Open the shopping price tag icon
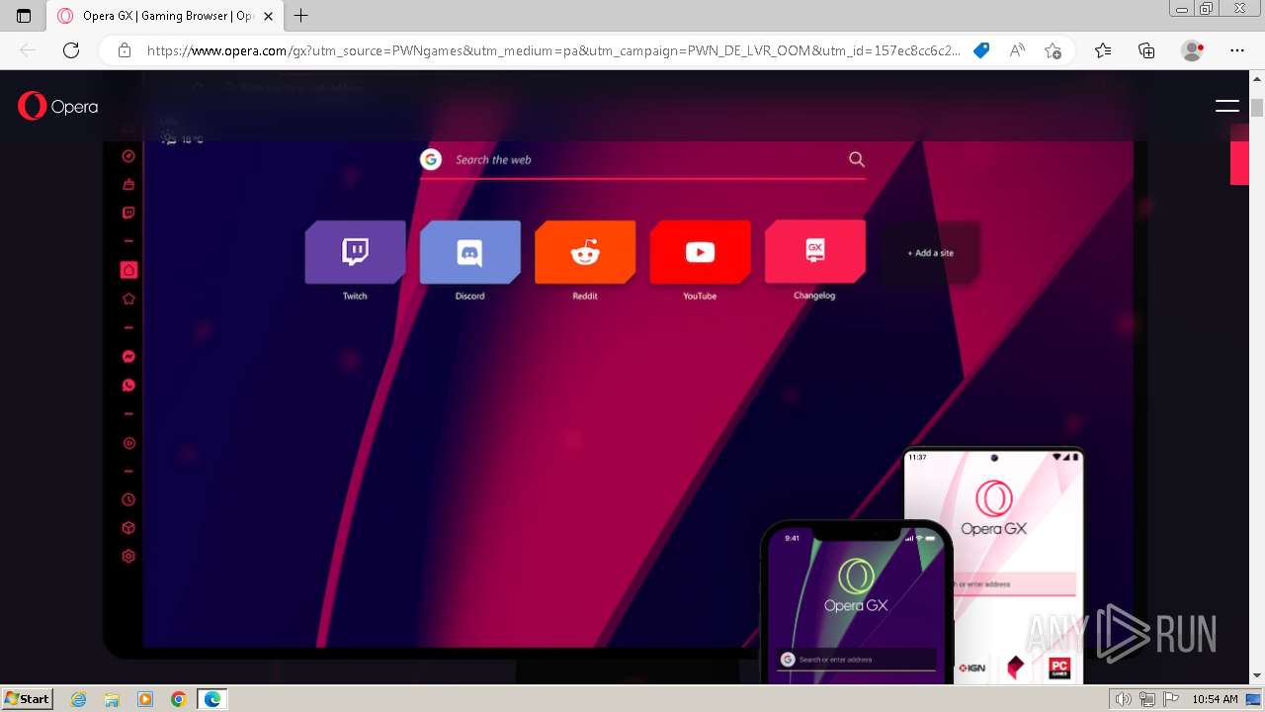Viewport: 1265px width, 712px height. 981,50
